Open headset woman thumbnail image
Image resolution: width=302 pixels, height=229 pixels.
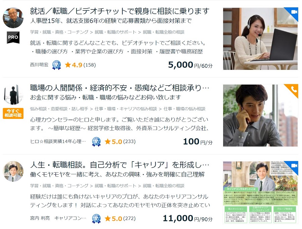click(x=260, y=39)
